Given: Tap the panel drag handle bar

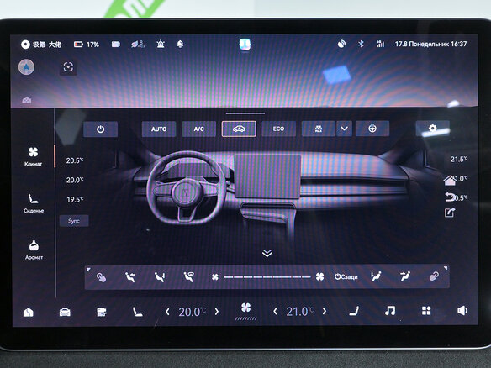Looking at the screenshot, I should tap(245, 113).
